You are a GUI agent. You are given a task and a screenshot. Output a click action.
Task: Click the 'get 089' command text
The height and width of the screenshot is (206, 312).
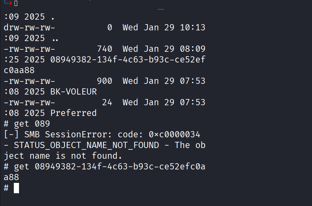[32, 124]
